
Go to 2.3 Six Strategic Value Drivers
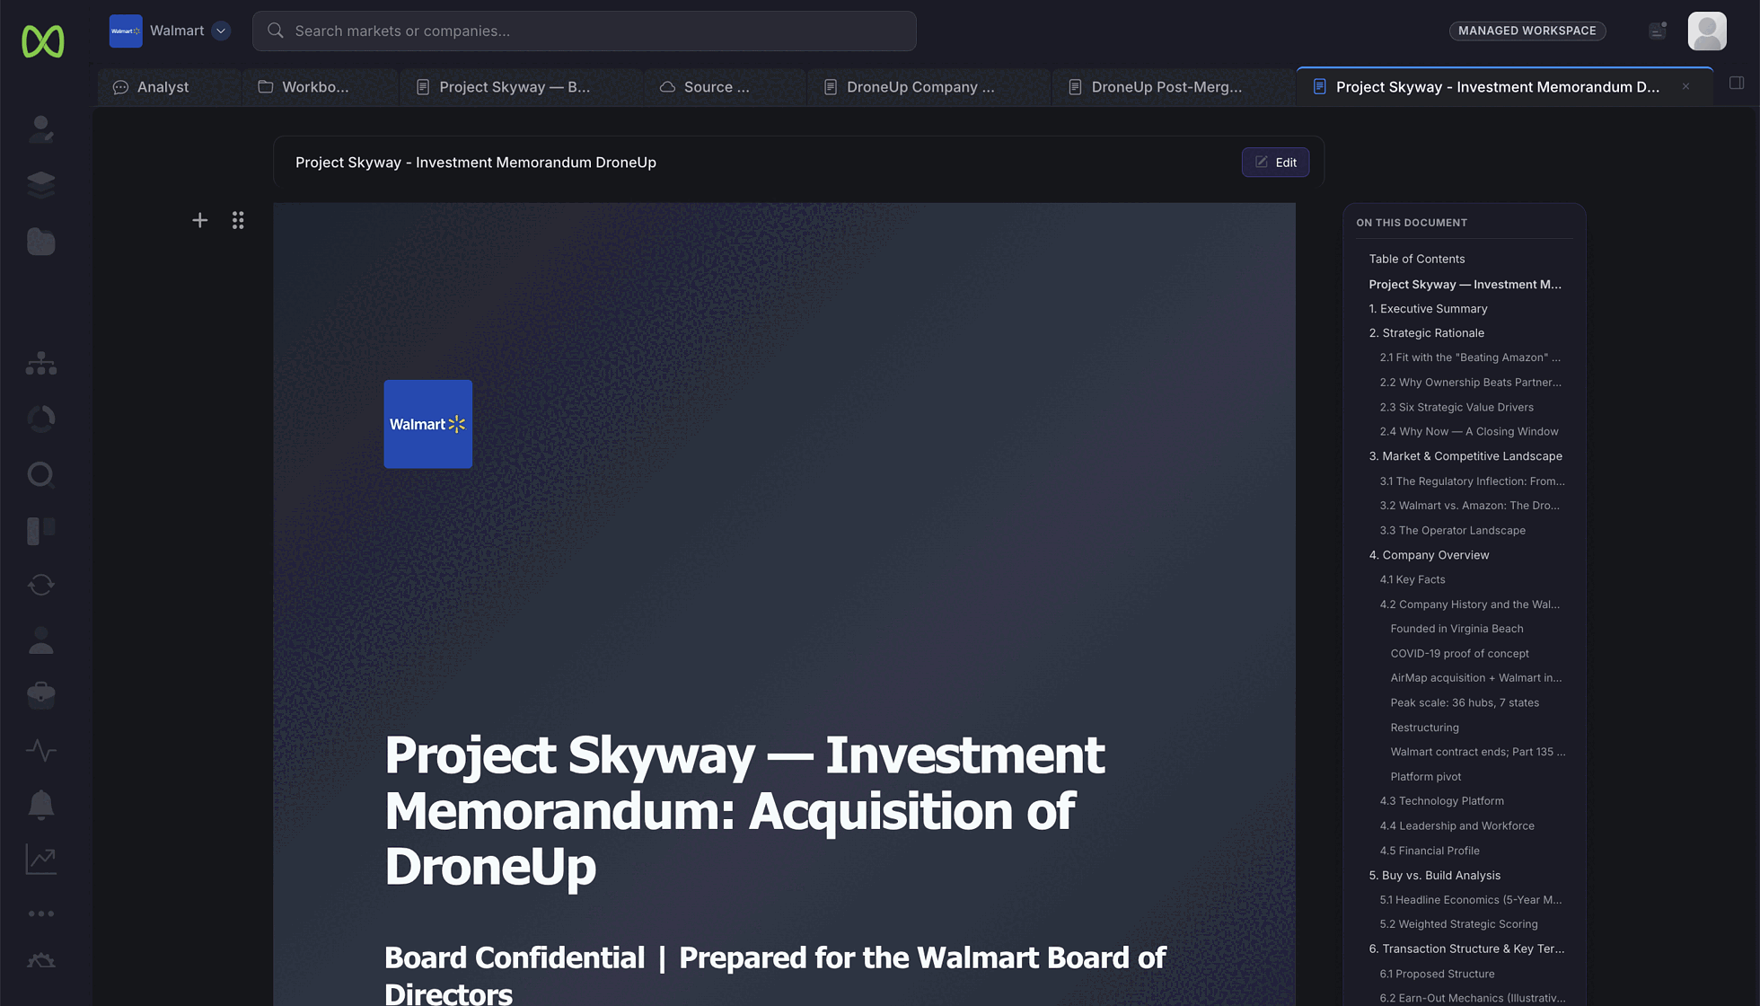point(1456,407)
